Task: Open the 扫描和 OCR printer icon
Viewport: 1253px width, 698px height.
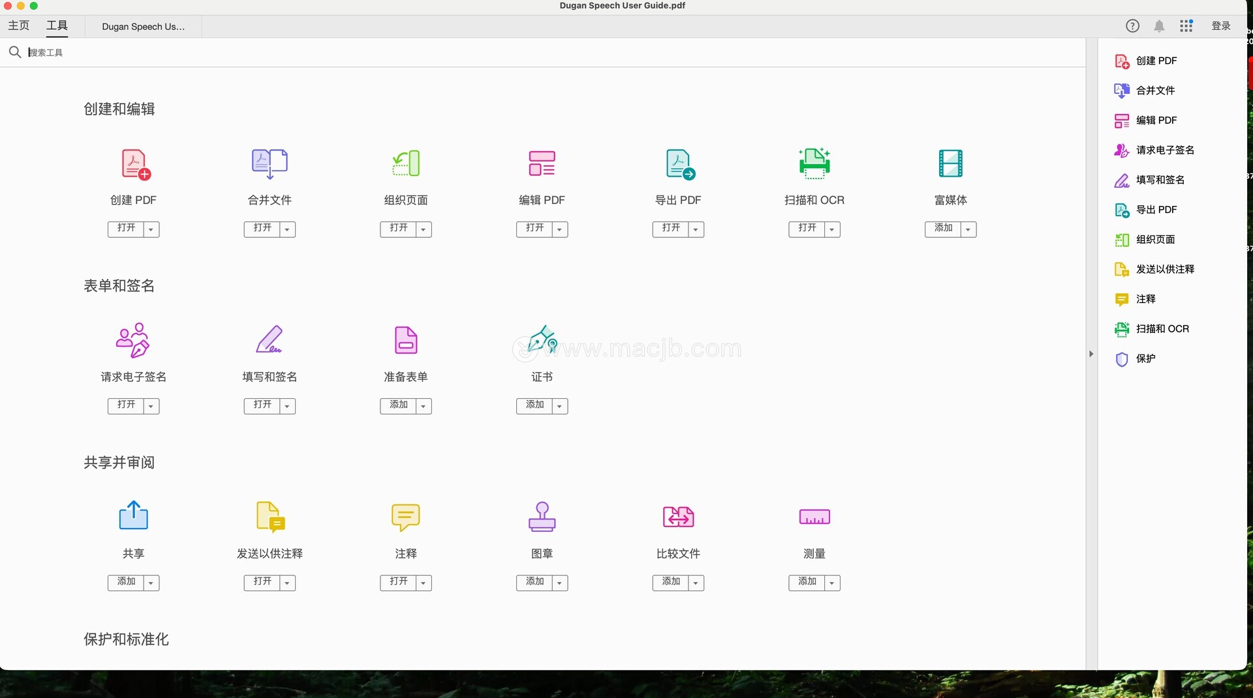Action: (814, 164)
